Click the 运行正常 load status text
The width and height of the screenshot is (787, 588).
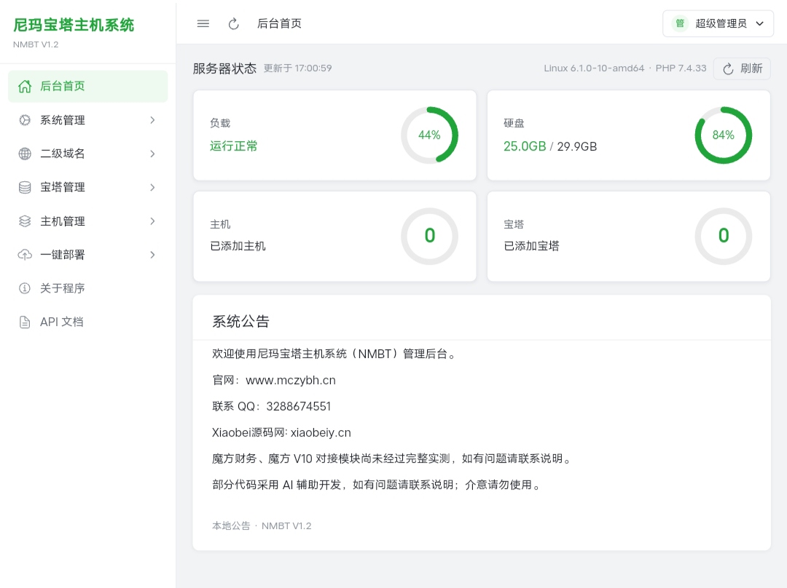pyautogui.click(x=233, y=146)
